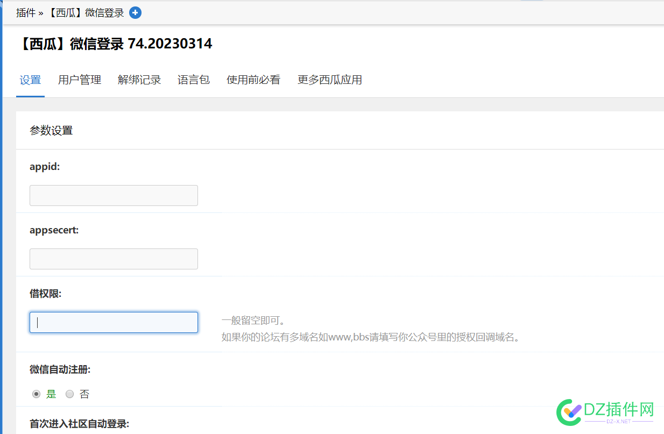Click the 插件 breadcrumb link

click(x=26, y=13)
